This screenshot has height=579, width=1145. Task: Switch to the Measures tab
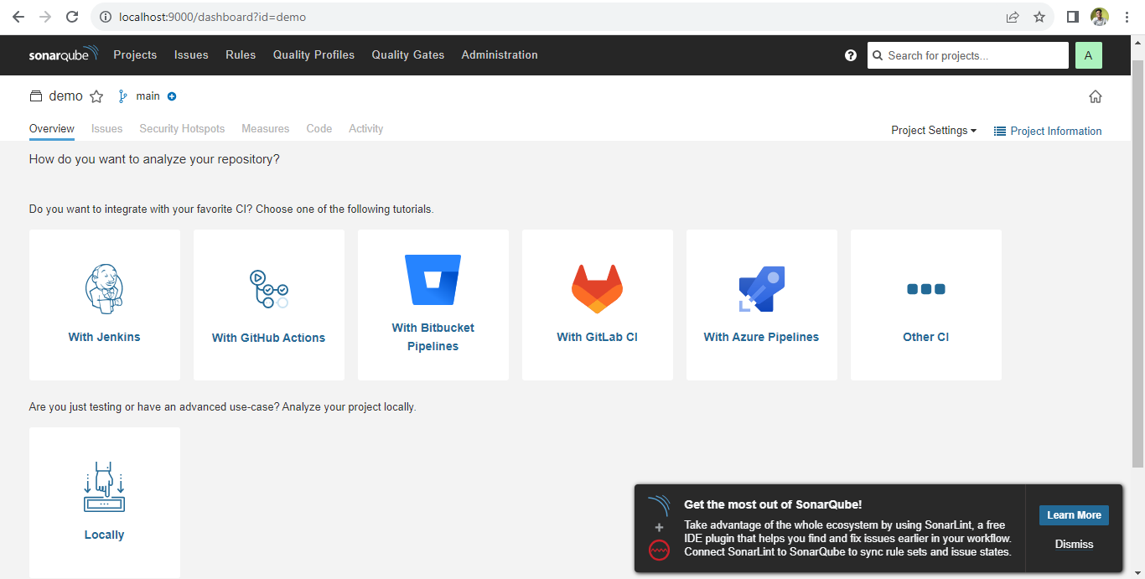266,129
